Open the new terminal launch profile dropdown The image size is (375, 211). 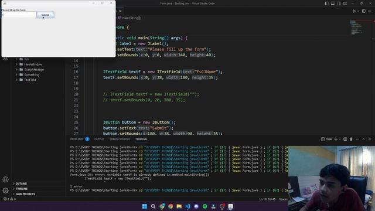point(340,139)
